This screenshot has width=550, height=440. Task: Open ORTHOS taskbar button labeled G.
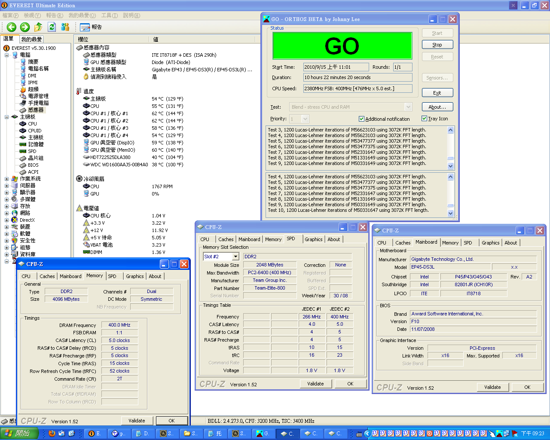coord(263,434)
